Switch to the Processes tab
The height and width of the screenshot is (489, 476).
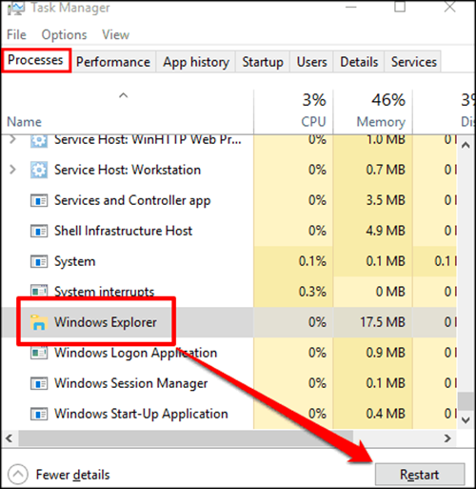(x=35, y=60)
